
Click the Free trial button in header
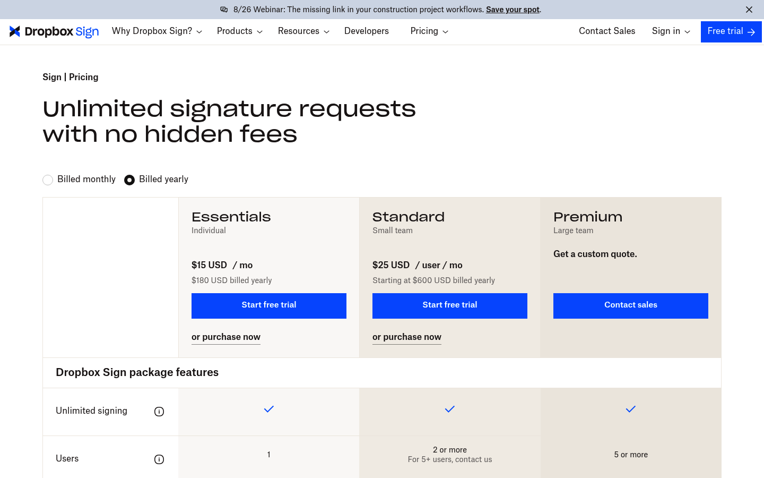click(x=731, y=32)
